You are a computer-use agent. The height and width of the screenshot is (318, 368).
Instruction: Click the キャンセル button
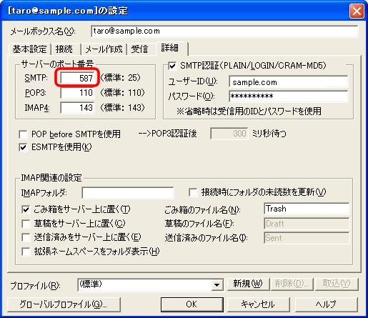pyautogui.click(x=258, y=304)
